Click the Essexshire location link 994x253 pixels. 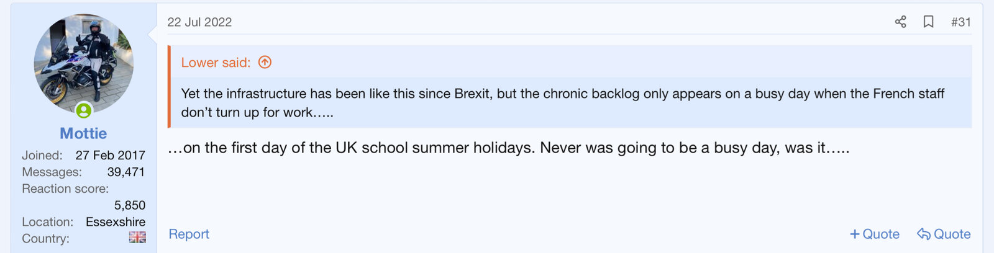tap(116, 221)
